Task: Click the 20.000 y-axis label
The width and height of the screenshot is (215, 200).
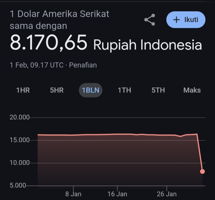Action: [20, 117]
